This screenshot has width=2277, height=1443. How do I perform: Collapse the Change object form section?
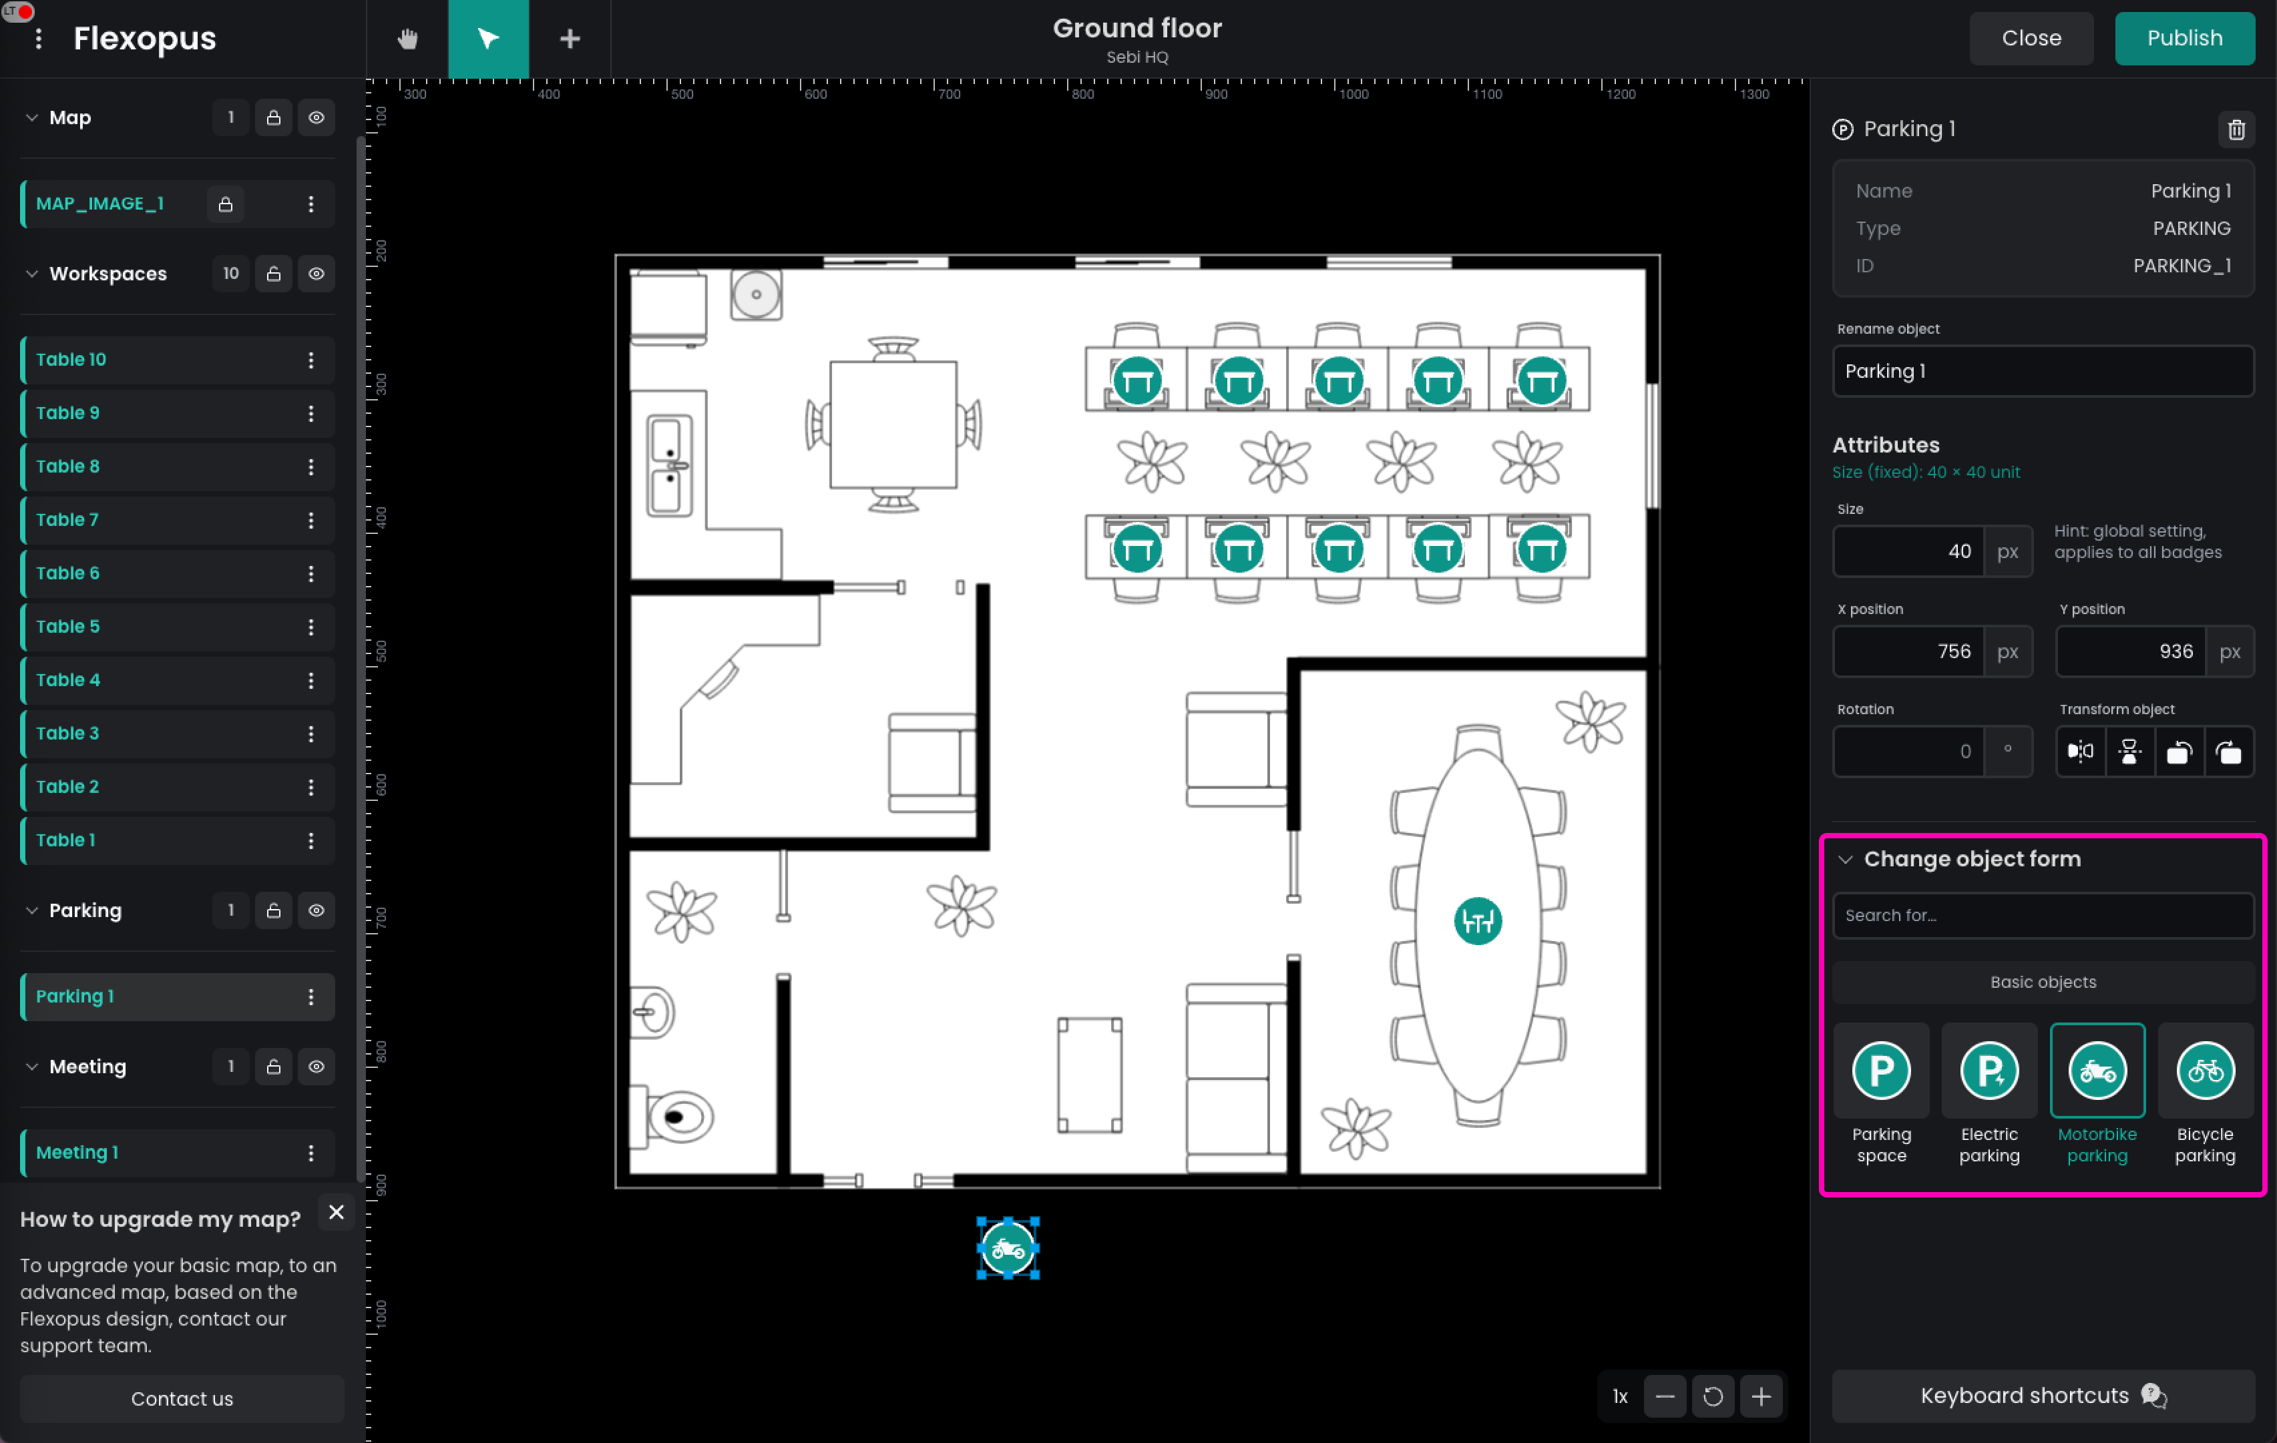1845,859
